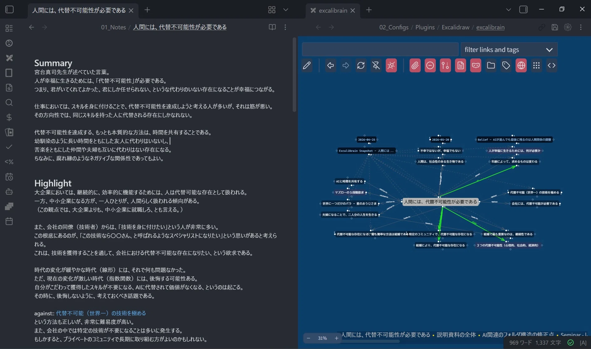
Task: Click the tag icon in ExcaliBrain toolbar
Action: [506, 66]
